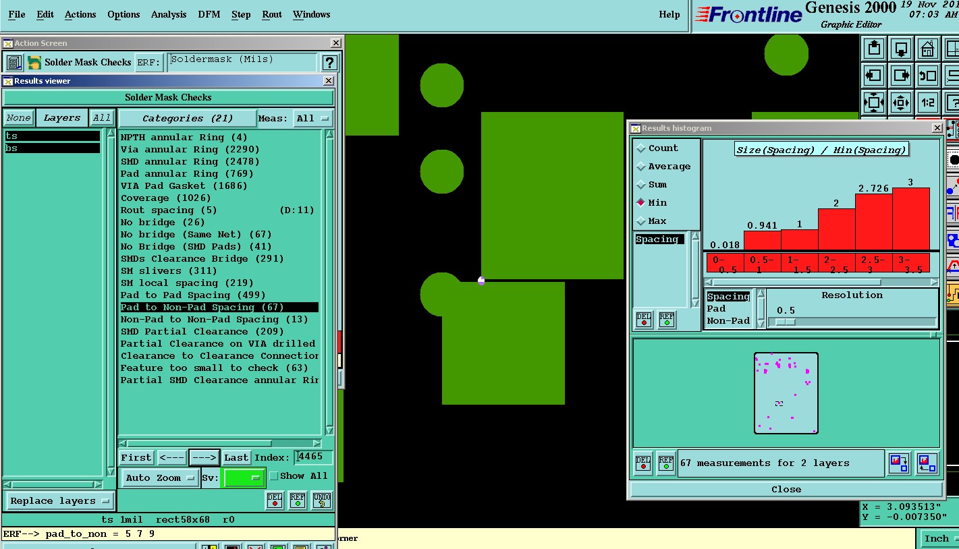Click histogram import icon with left arrow

[927, 463]
